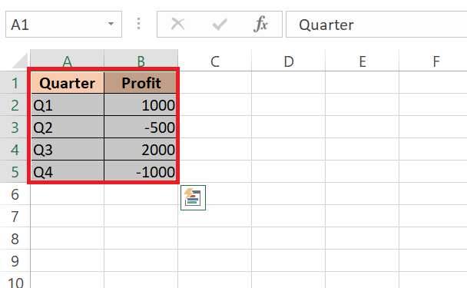467x288 pixels.
Task: Select row 8 header
Action: [15, 238]
